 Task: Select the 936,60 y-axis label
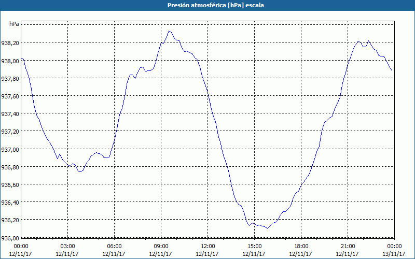click(10, 185)
